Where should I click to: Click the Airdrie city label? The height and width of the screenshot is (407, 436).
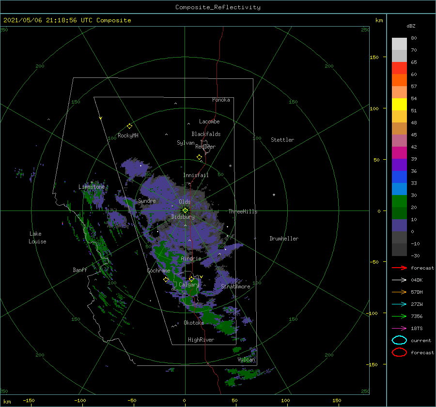coord(191,258)
